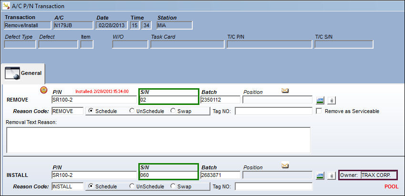The image size is (405, 196).
Task: Select the UnSchedule radio in the REMOVE section
Action: point(132,111)
